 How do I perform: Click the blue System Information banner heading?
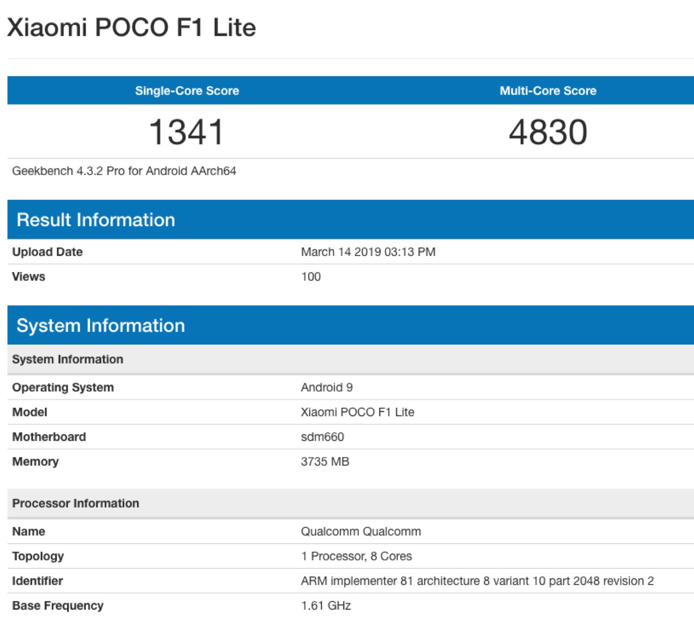(x=100, y=325)
